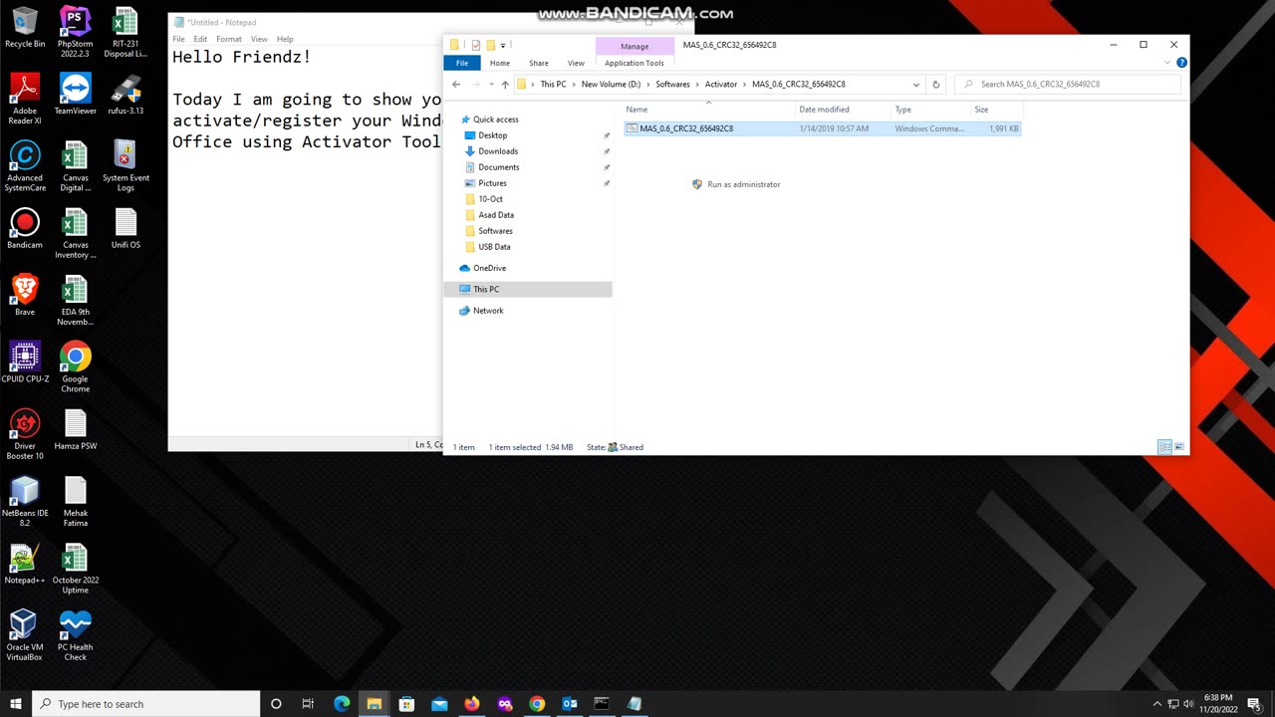This screenshot has height=717, width=1275.
Task: Expand the Explorer ribbon chevron
Action: tap(1167, 63)
